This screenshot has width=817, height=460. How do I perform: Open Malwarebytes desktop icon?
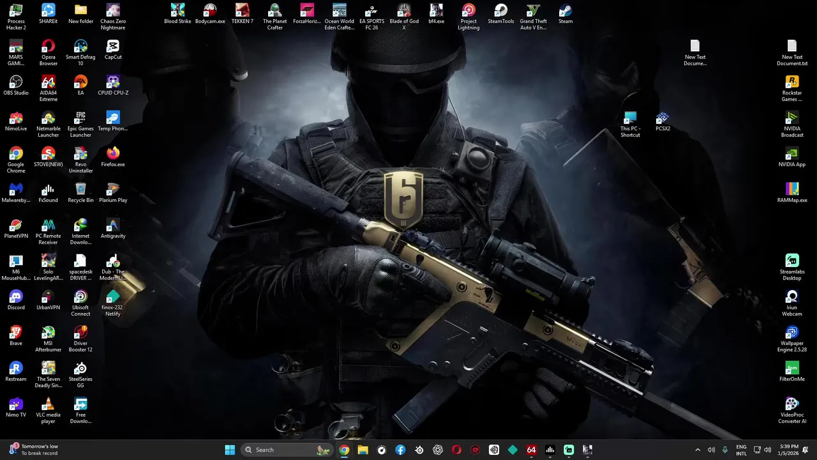(x=16, y=192)
